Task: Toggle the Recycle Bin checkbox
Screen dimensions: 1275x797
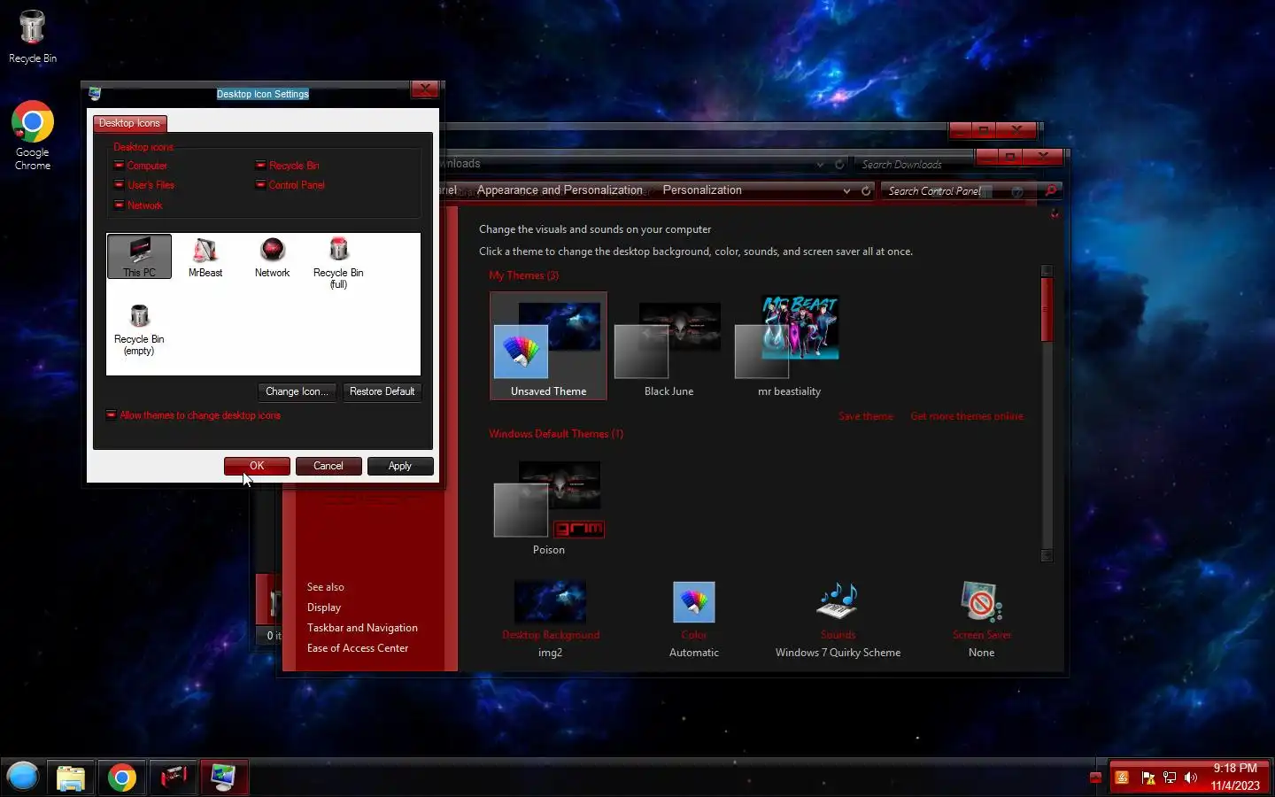Action: pos(260,166)
